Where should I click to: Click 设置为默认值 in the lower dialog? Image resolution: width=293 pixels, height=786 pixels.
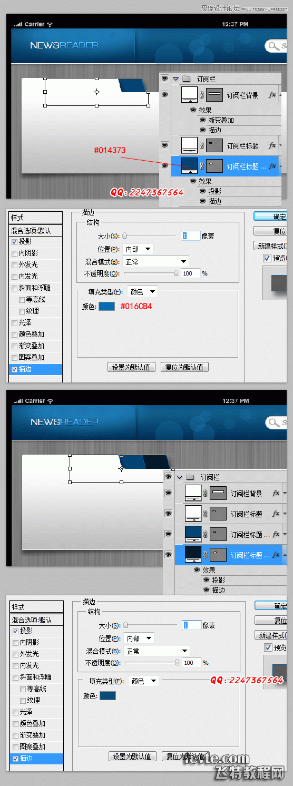[133, 756]
